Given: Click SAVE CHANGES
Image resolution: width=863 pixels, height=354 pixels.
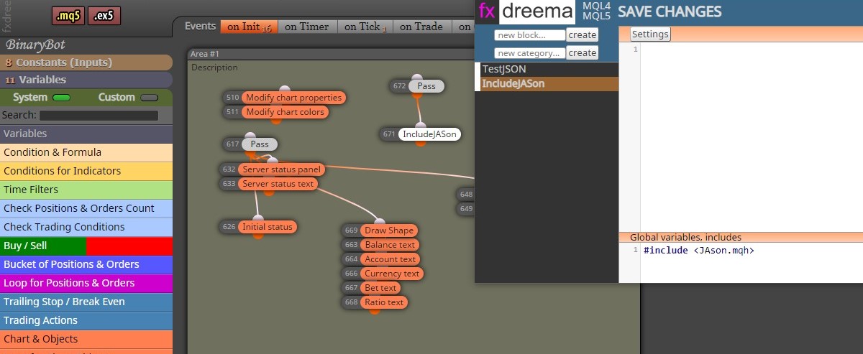Looking at the screenshot, I should (x=670, y=11).
